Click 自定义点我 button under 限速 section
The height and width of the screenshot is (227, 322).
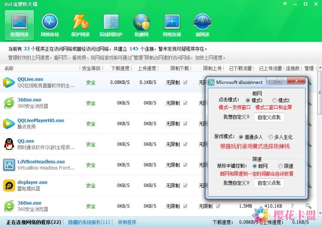pyautogui.click(x=269, y=183)
